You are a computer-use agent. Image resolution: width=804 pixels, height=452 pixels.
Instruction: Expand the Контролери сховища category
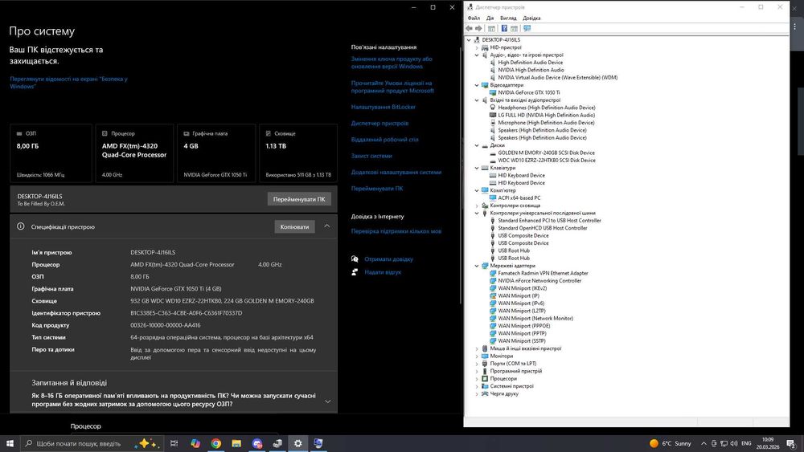tap(477, 206)
